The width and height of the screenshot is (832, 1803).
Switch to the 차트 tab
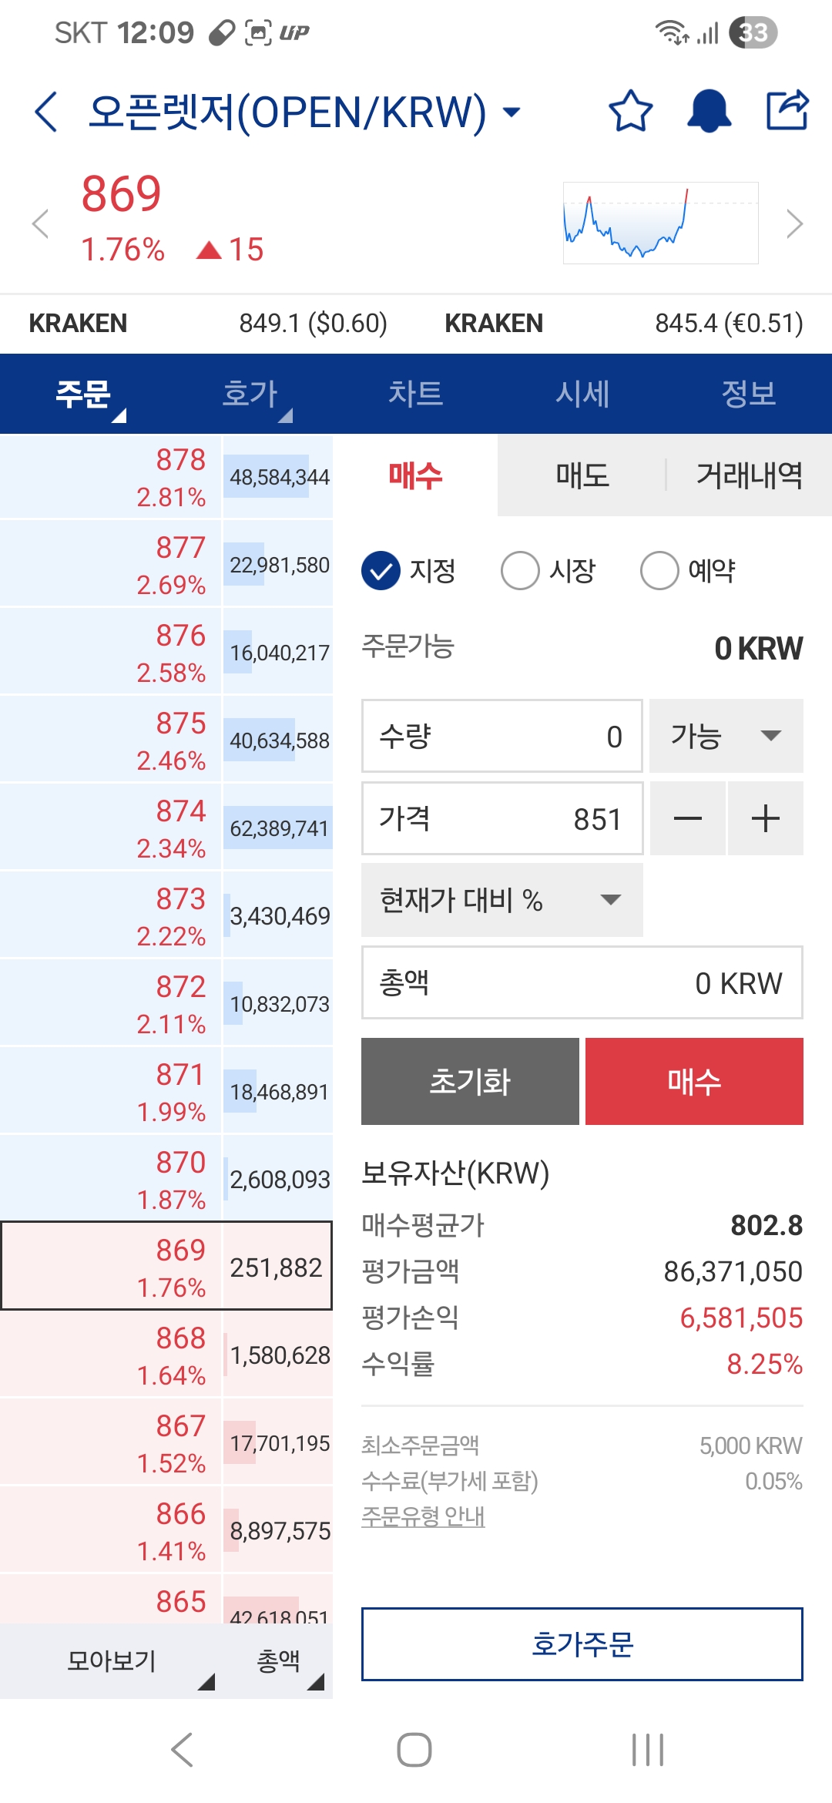(x=416, y=394)
